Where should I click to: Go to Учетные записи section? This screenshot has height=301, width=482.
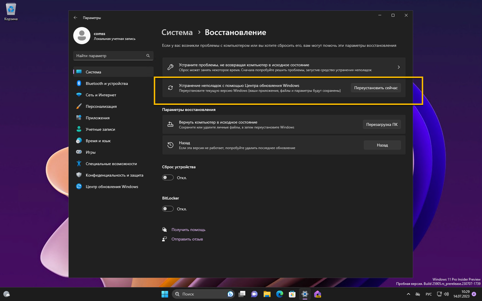pos(113,129)
